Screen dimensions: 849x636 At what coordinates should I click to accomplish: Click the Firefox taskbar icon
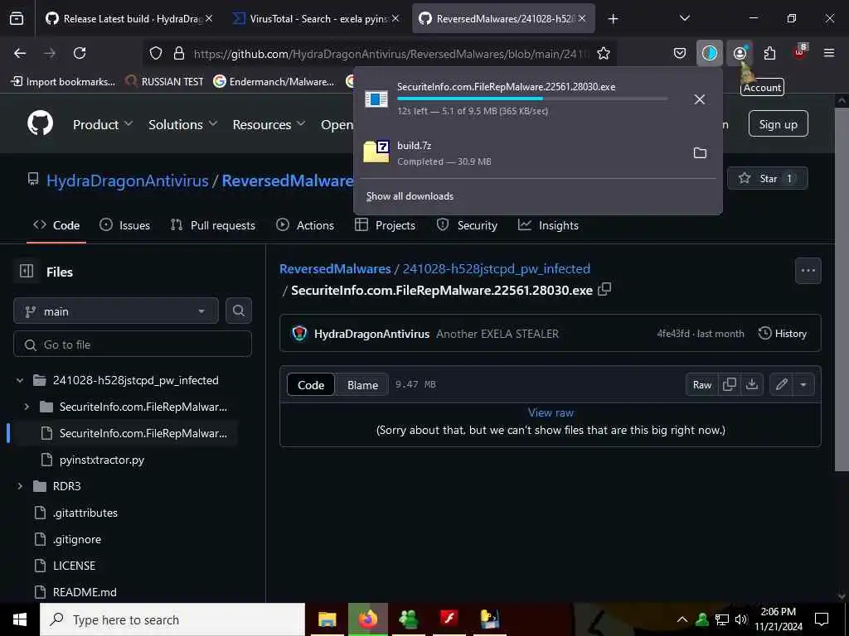point(367,619)
